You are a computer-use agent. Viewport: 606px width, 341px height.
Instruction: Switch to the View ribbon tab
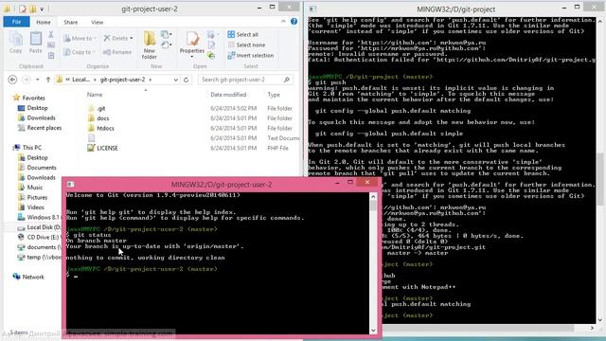97,22
